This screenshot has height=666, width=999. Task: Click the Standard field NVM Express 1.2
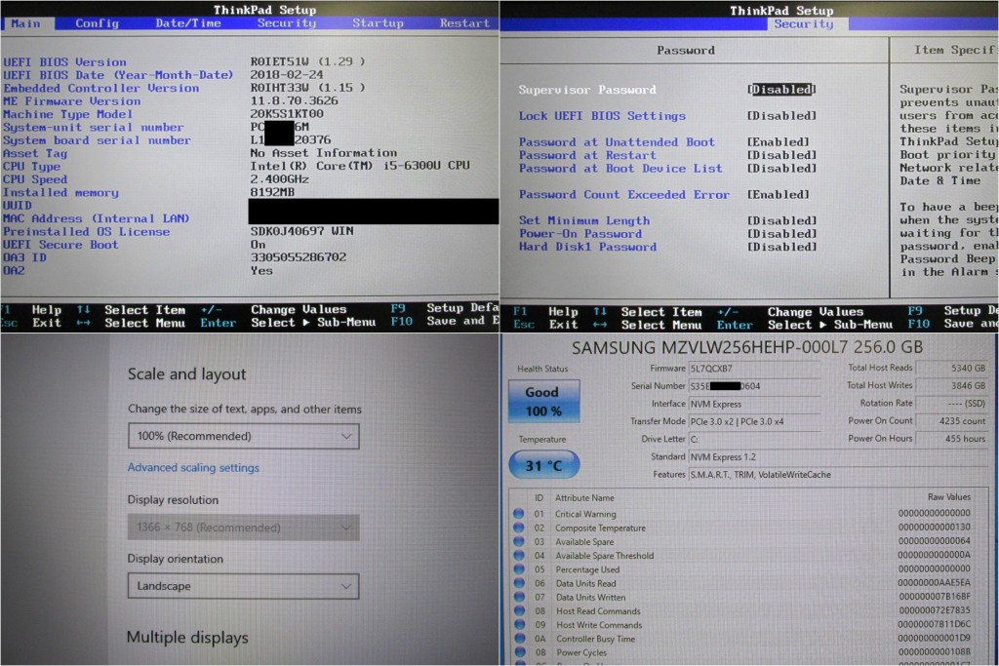pos(838,457)
